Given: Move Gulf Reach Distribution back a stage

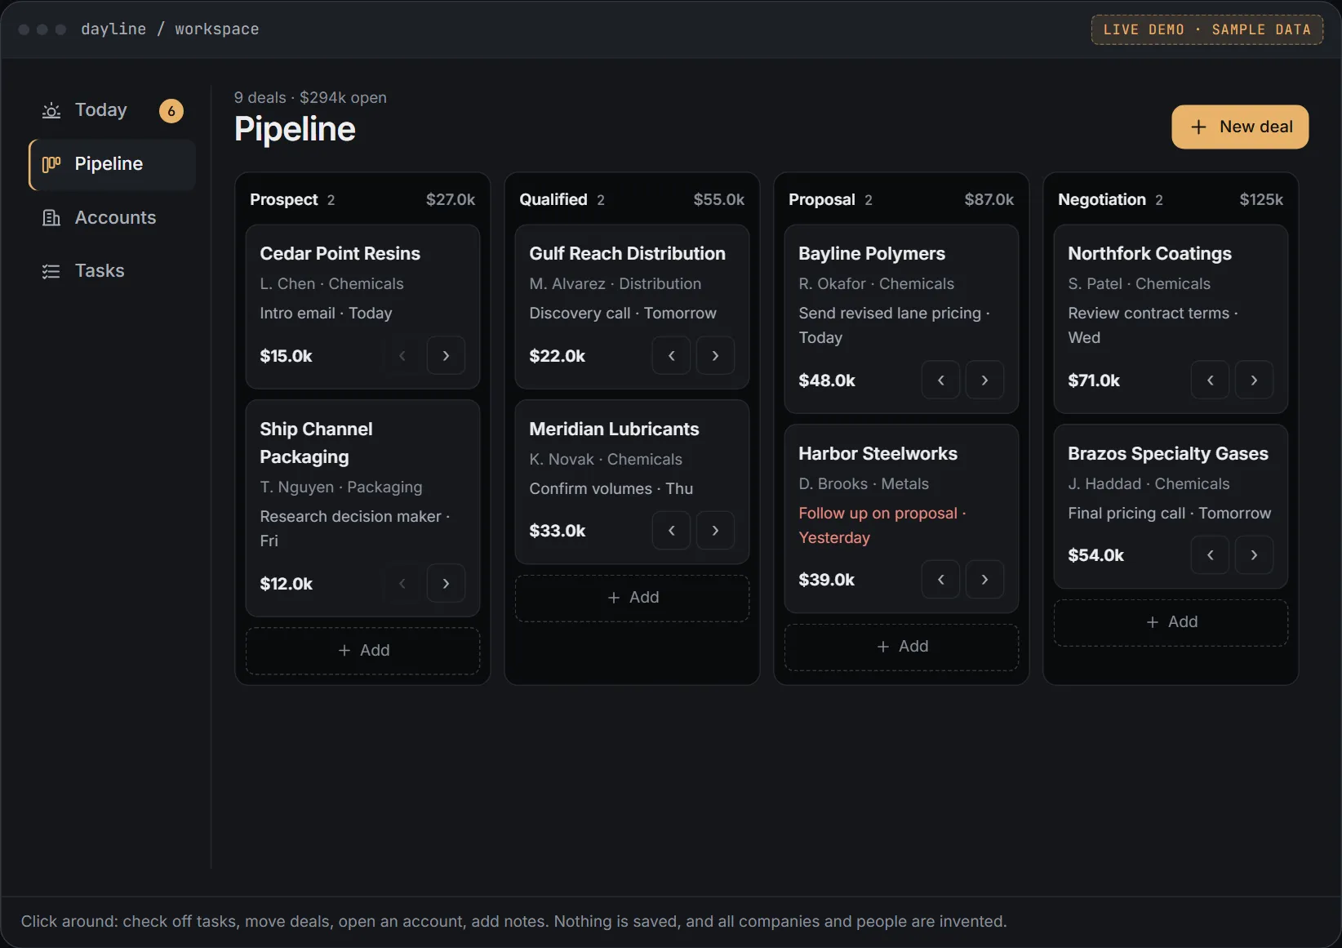Looking at the screenshot, I should pyautogui.click(x=672, y=355).
